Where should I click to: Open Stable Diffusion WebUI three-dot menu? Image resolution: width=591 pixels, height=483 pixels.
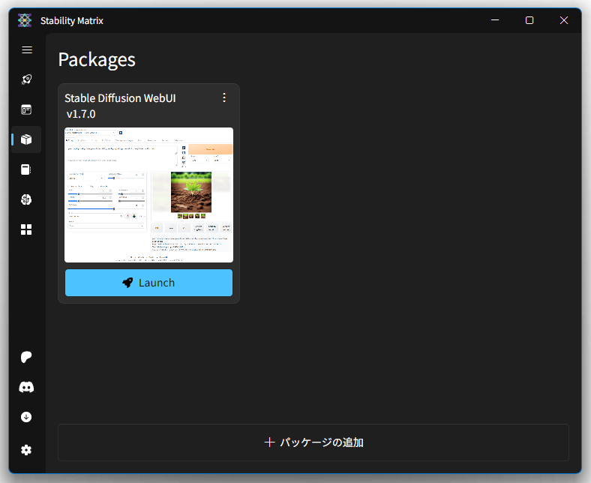coord(224,97)
